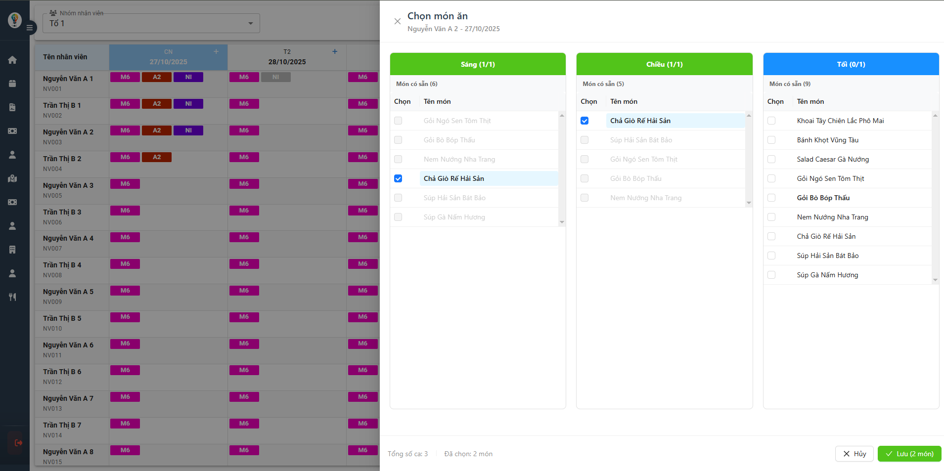
Task: Go to the home page in sidebar
Action: click(12, 60)
